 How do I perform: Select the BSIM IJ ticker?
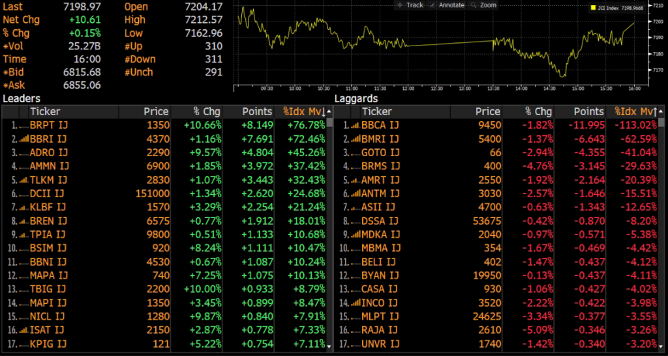point(48,248)
